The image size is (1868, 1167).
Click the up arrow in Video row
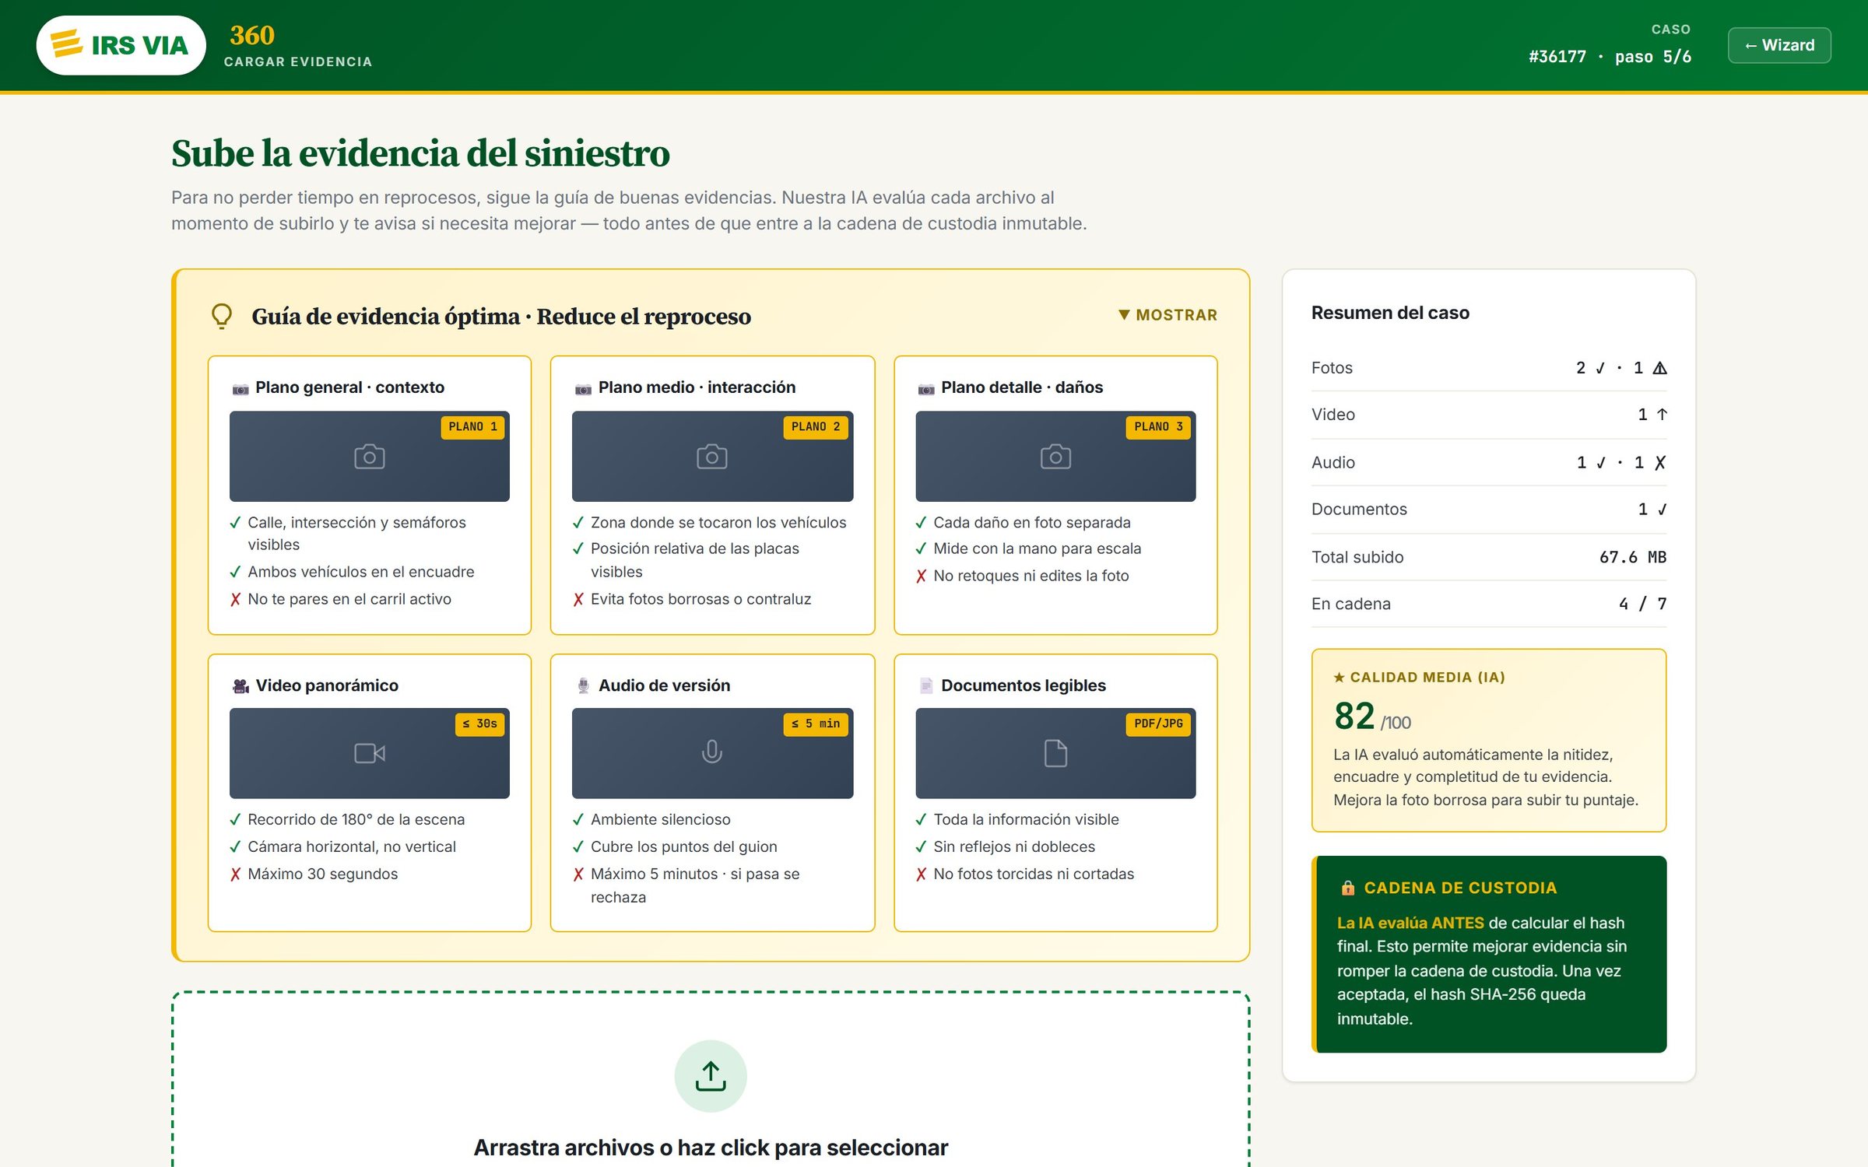(x=1662, y=415)
